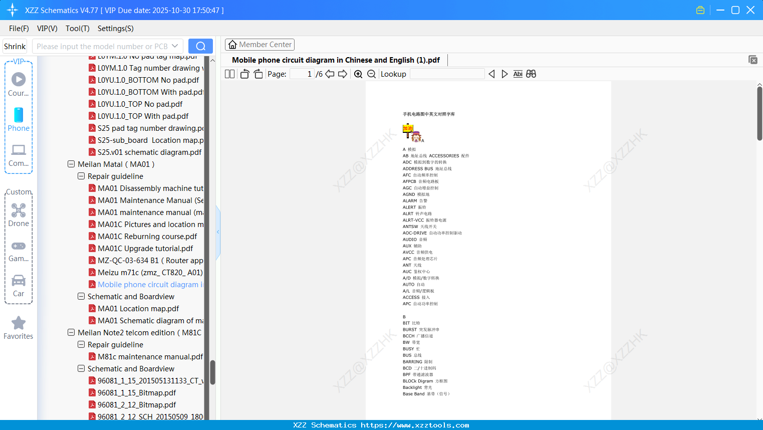Screen dimensions: 763x430
Task: Open the Tool(T) menu
Action: pyautogui.click(x=78, y=29)
